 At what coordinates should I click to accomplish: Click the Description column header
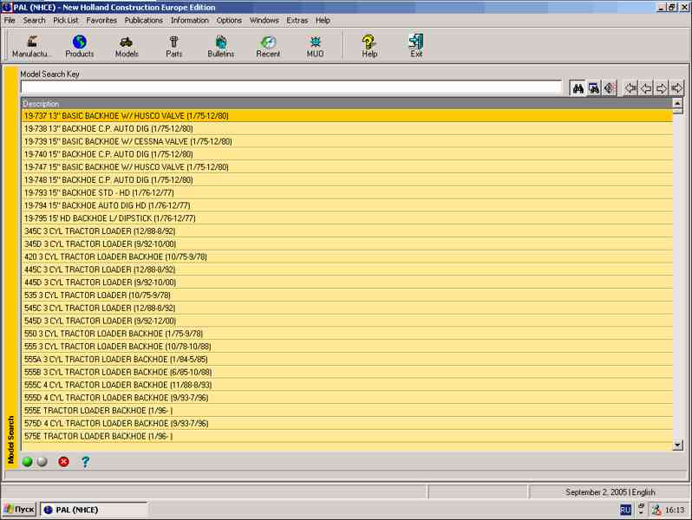tap(347, 104)
